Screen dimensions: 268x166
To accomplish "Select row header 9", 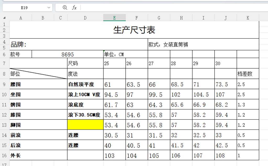I will coord(4,84).
